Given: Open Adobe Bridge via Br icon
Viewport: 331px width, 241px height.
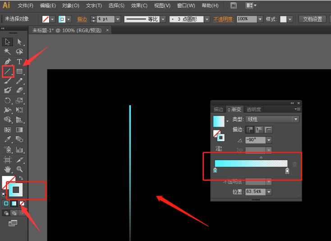Looking at the screenshot, I should point(234,6).
